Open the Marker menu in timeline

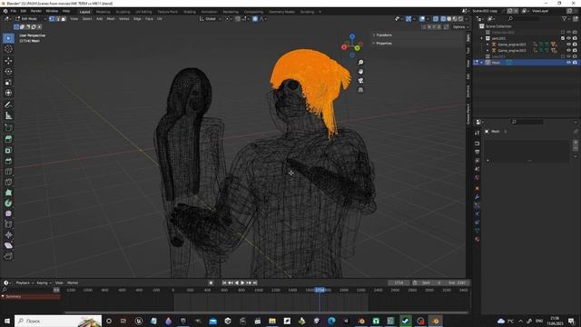click(73, 282)
